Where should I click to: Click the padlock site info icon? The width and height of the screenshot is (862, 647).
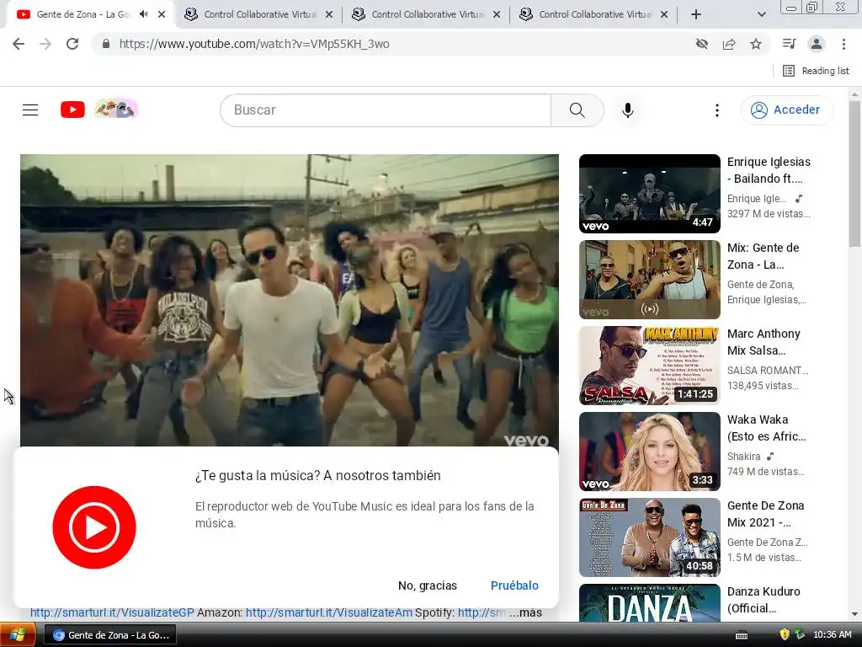[105, 44]
